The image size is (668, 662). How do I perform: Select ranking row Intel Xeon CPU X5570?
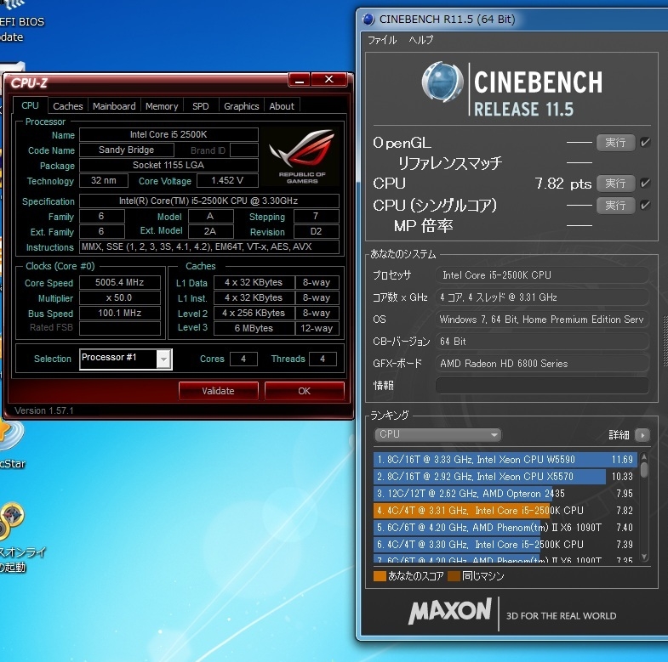pyautogui.click(x=505, y=477)
